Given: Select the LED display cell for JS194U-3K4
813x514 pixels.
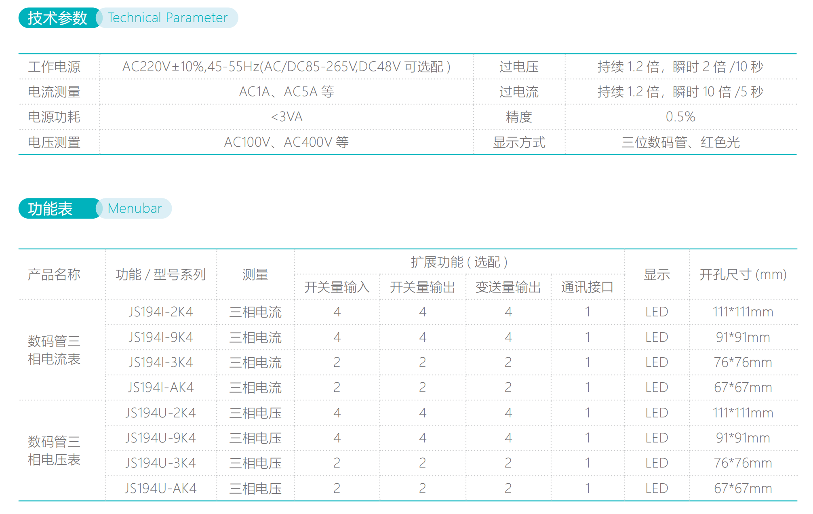Looking at the screenshot, I should tap(656, 463).
